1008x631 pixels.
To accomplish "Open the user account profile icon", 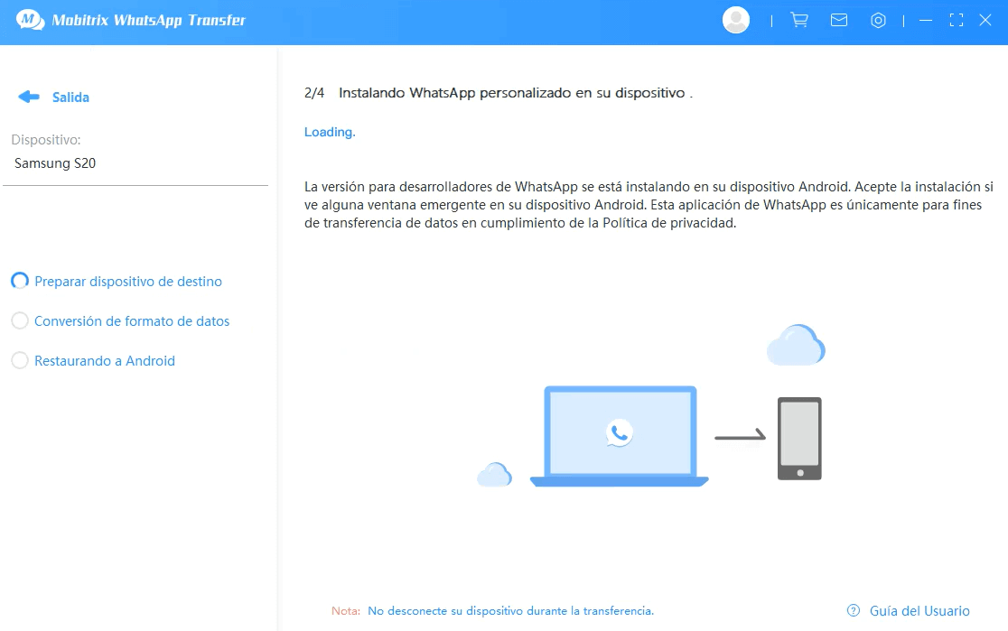I will click(736, 20).
